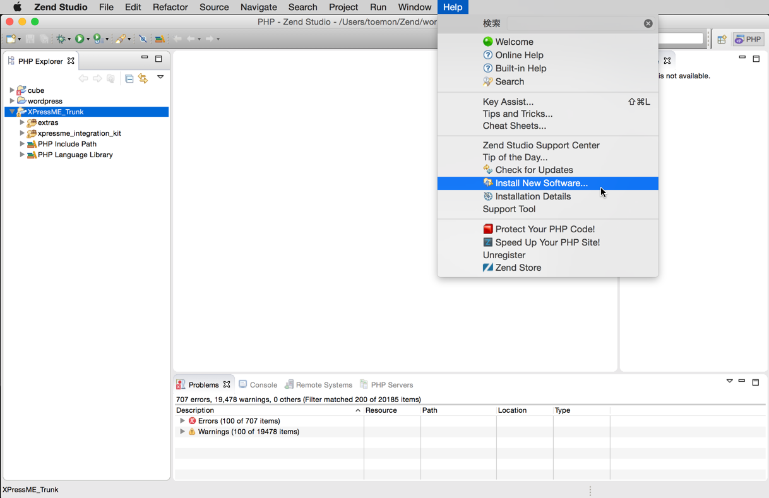Select Unregister in Help menu

point(547,255)
